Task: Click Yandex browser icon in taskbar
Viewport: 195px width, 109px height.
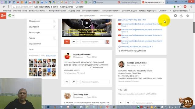Action: 107,107
